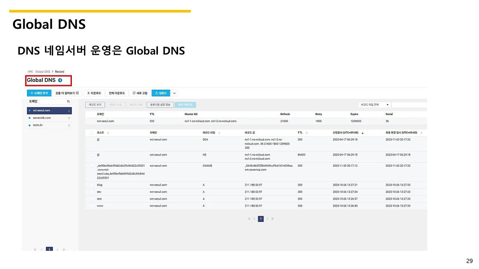Click the Serial value 36
Screen dimensions: 479x269
coord(387,121)
